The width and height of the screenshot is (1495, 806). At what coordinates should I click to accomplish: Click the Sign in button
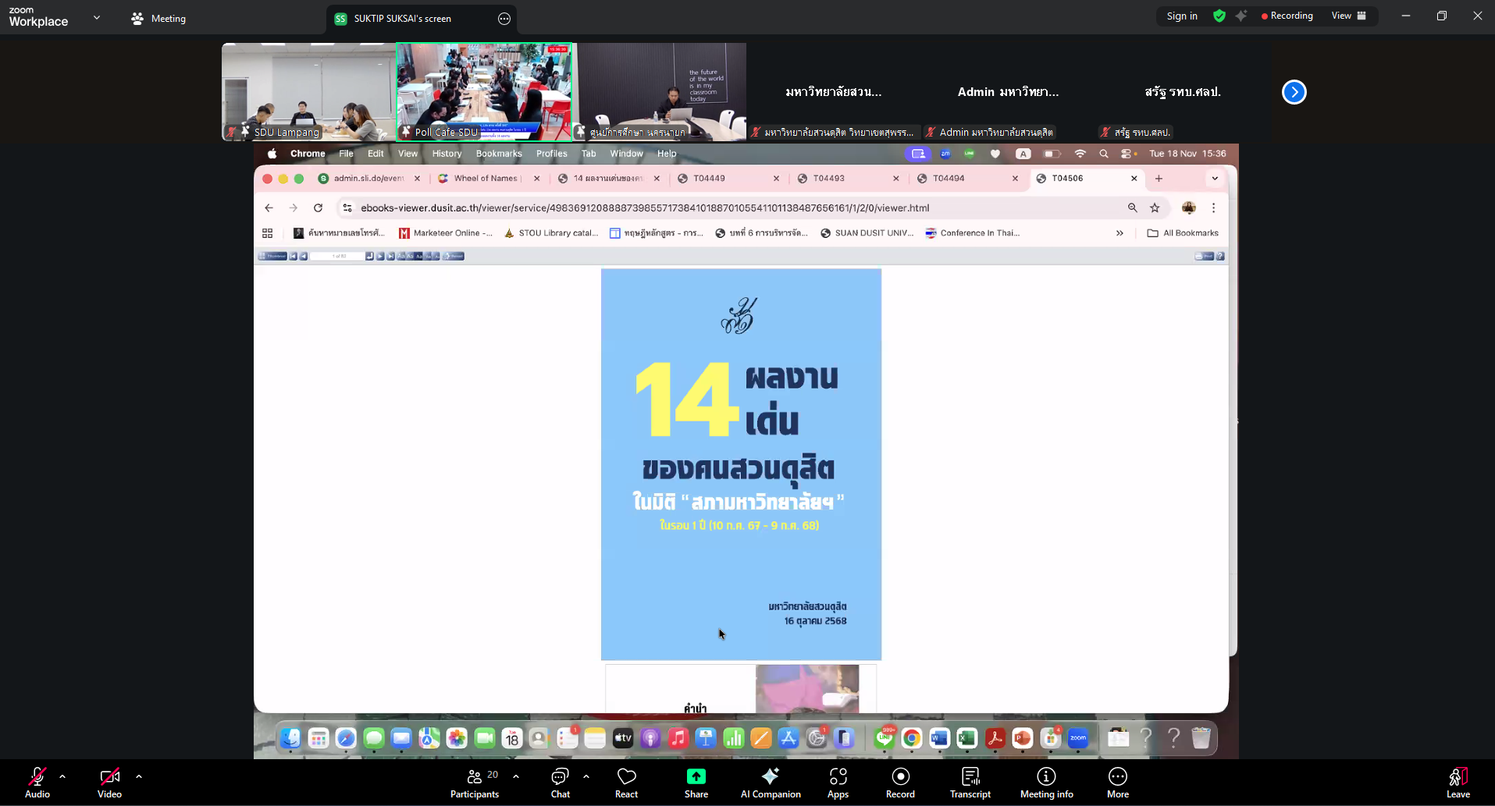(1181, 16)
